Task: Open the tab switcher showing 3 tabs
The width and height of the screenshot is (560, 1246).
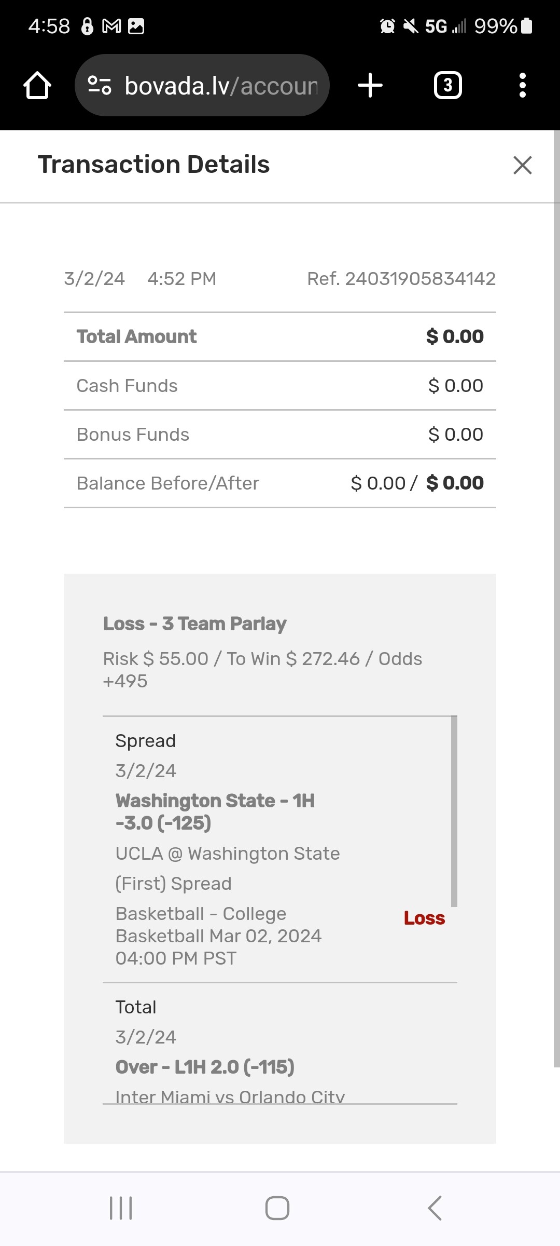Action: 447,86
